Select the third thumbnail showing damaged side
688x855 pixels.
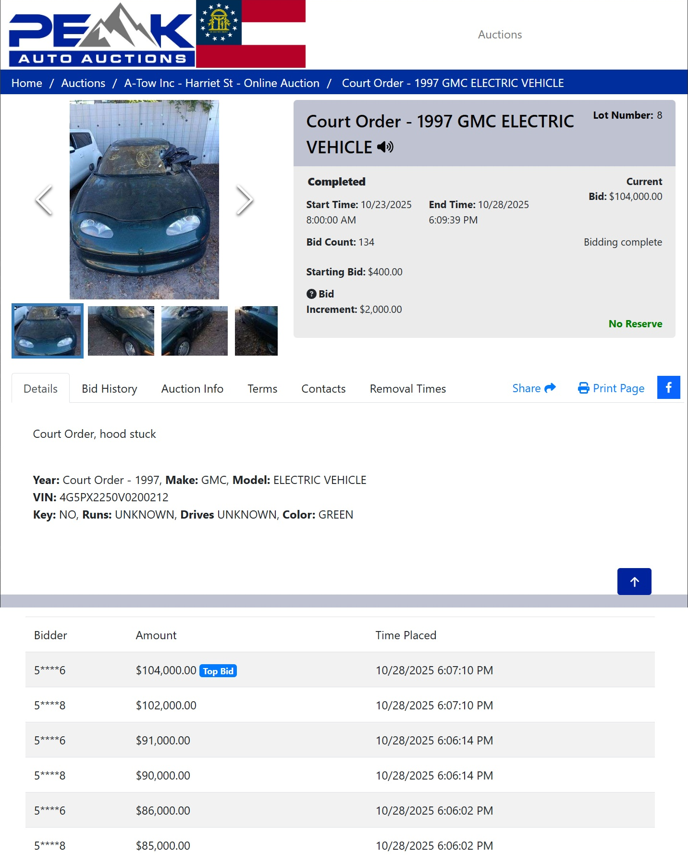pyautogui.click(x=195, y=331)
